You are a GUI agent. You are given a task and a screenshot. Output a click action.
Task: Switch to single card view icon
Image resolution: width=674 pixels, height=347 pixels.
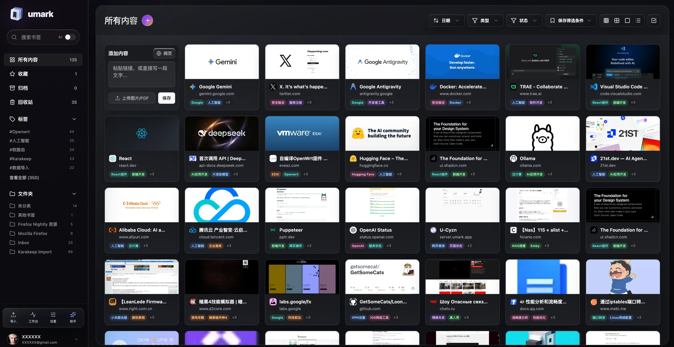pyautogui.click(x=627, y=21)
